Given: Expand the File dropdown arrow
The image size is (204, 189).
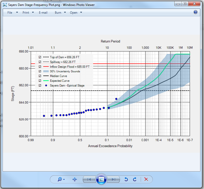Looking at the screenshot, I should pos(17,12).
